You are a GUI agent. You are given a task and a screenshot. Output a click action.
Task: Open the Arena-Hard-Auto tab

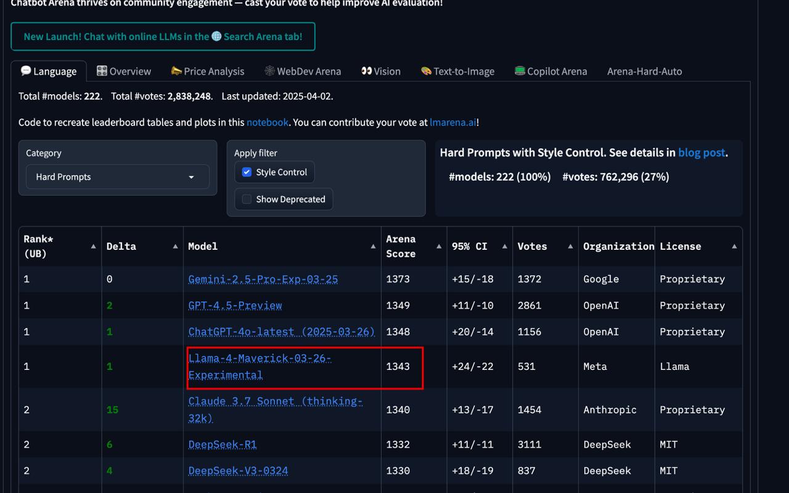click(644, 71)
